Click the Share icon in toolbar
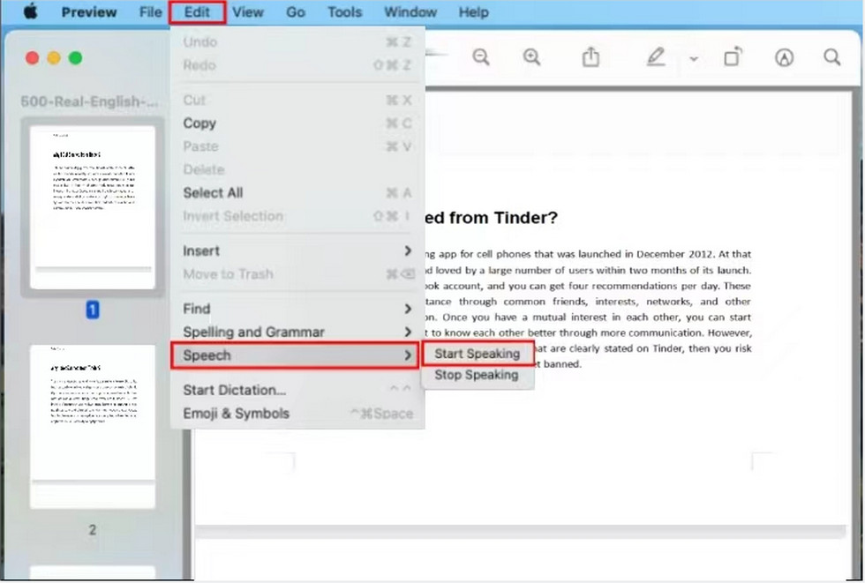The width and height of the screenshot is (865, 583). coord(590,56)
